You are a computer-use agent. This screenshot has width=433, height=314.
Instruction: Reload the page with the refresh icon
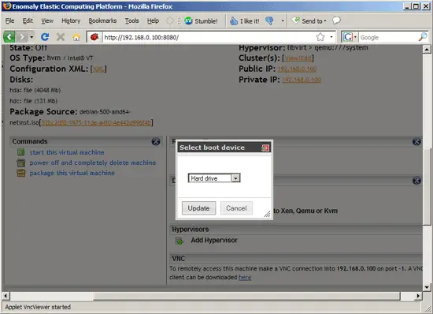(45, 37)
